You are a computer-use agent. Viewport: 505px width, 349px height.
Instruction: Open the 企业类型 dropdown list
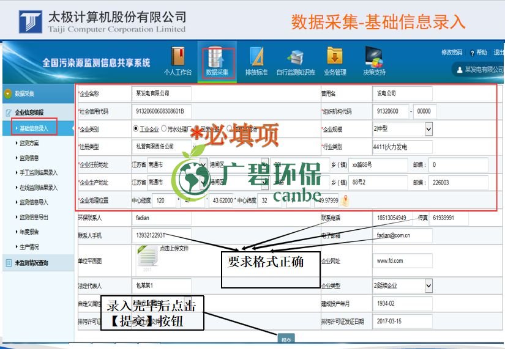[428, 285]
